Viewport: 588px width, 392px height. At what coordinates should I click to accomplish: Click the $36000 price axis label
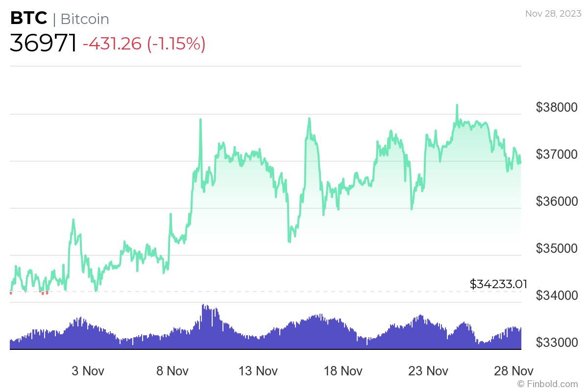point(557,201)
